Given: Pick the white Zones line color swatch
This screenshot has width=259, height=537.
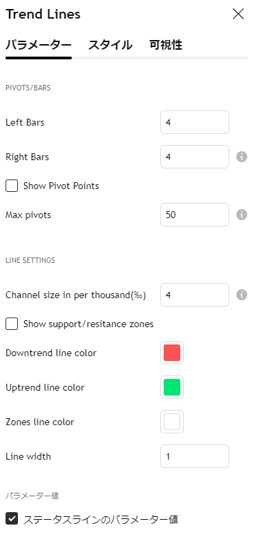Looking at the screenshot, I should click(172, 422).
